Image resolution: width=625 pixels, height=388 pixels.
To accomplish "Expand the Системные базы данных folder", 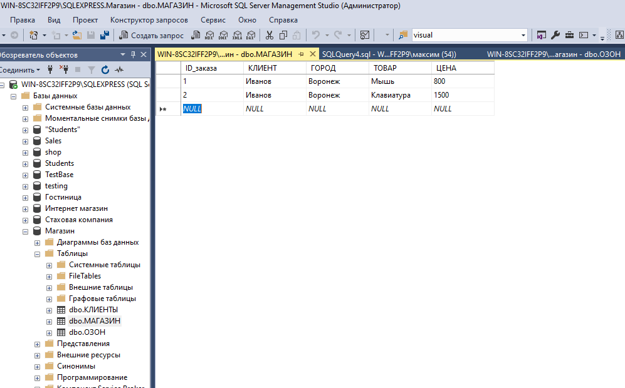I will click(25, 108).
